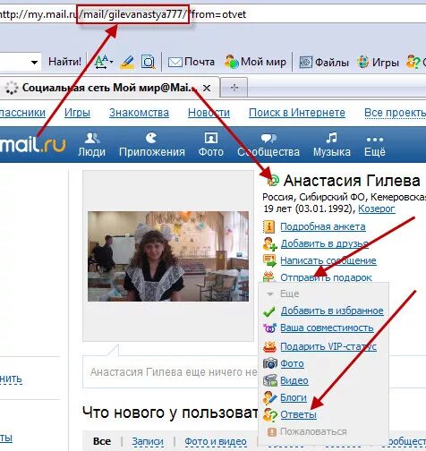The image size is (426, 451).
Task: Click the VIP crown icon
Action: coord(270,346)
